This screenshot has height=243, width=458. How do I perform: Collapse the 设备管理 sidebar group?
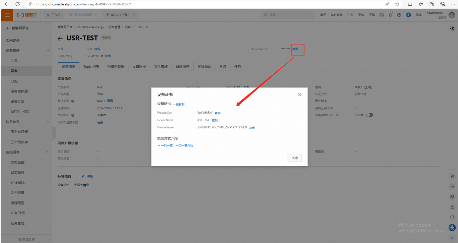click(x=48, y=51)
